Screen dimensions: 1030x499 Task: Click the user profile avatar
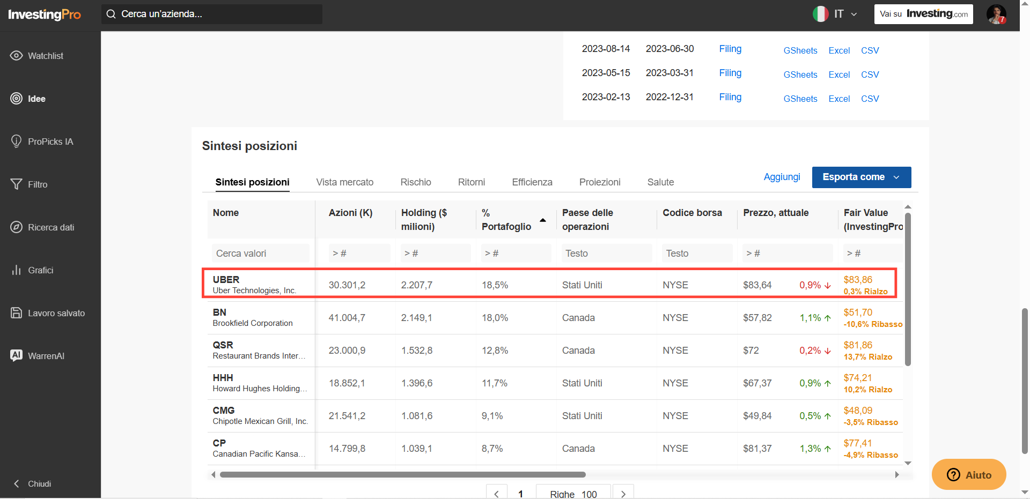click(x=996, y=14)
